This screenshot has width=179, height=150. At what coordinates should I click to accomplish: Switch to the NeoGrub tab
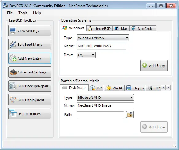142,28
